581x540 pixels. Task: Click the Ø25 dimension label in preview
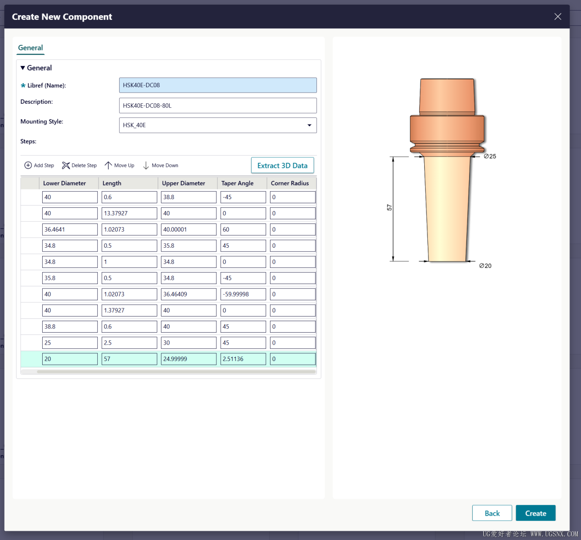tap(490, 156)
